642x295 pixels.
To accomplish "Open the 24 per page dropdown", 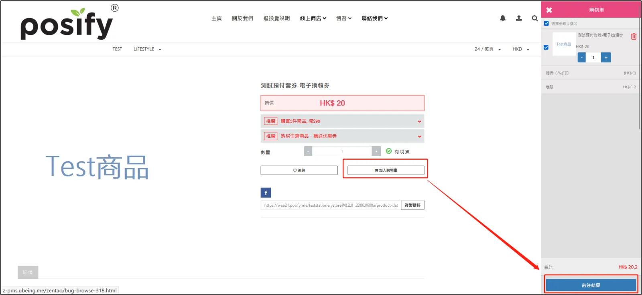I will [x=488, y=49].
